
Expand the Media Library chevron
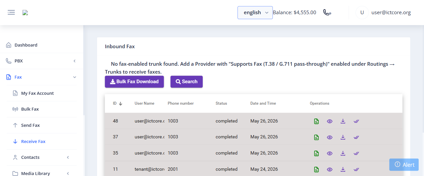coord(68,173)
